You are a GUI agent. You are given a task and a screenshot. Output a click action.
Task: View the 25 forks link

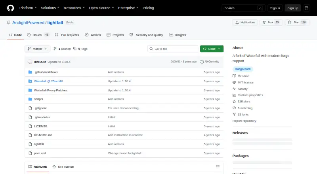pyautogui.click(x=241, y=114)
